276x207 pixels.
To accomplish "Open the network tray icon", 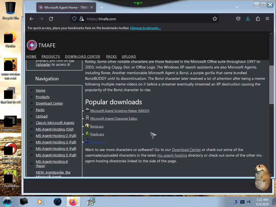I will click(x=242, y=202).
